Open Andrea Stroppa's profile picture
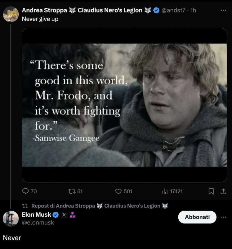The height and width of the screenshot is (249, 232). coord(11,14)
